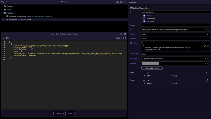This screenshot has height=119, width=211.
Task: Click the Properties panel tab
Action: pyautogui.click(x=133, y=2)
